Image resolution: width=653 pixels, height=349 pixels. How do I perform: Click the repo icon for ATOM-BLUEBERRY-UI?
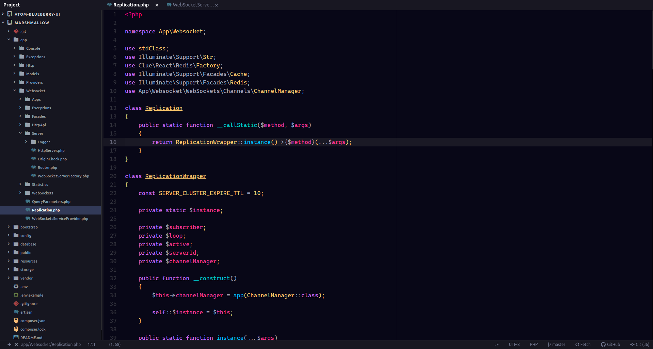pos(10,14)
